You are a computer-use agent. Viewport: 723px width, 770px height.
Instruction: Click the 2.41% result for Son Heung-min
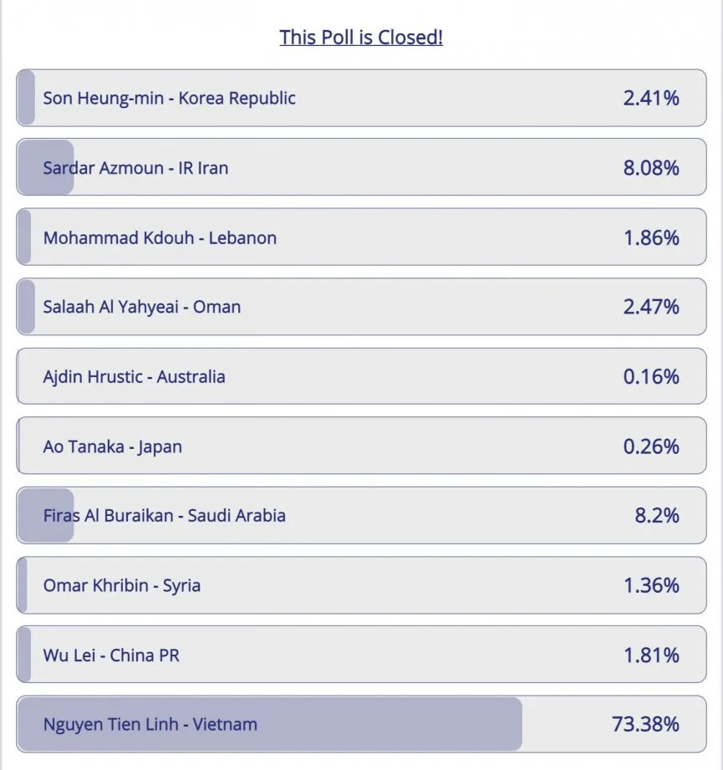pos(651,98)
